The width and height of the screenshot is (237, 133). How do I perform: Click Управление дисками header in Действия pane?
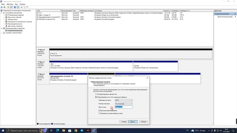point(225,14)
